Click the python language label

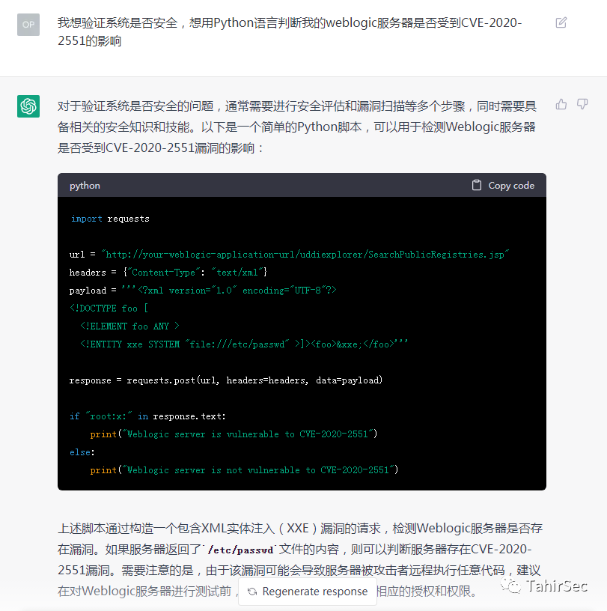tap(85, 186)
